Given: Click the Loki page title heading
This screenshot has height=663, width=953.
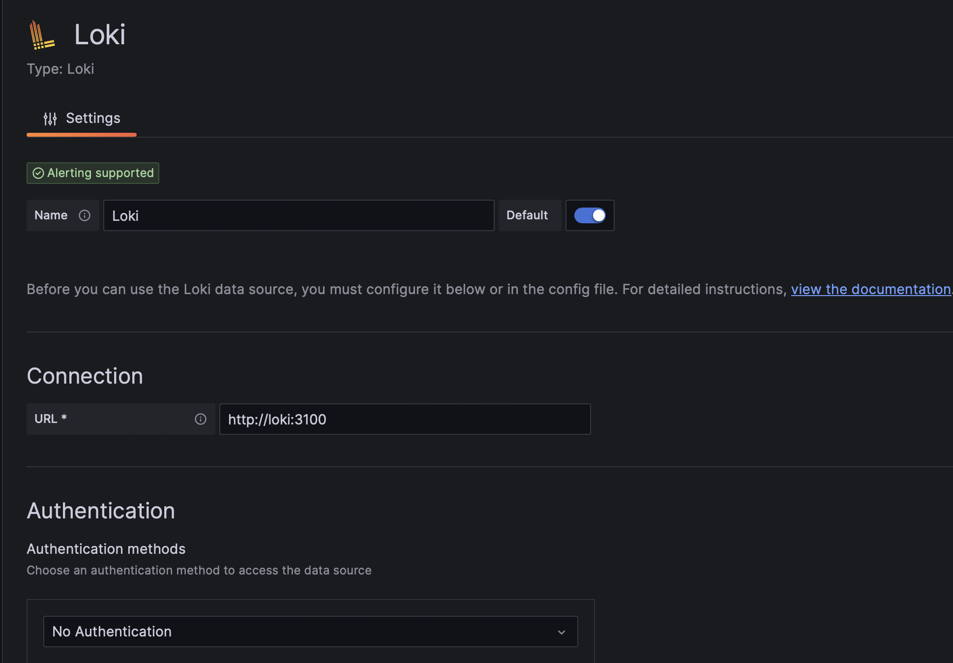Looking at the screenshot, I should click(x=100, y=35).
